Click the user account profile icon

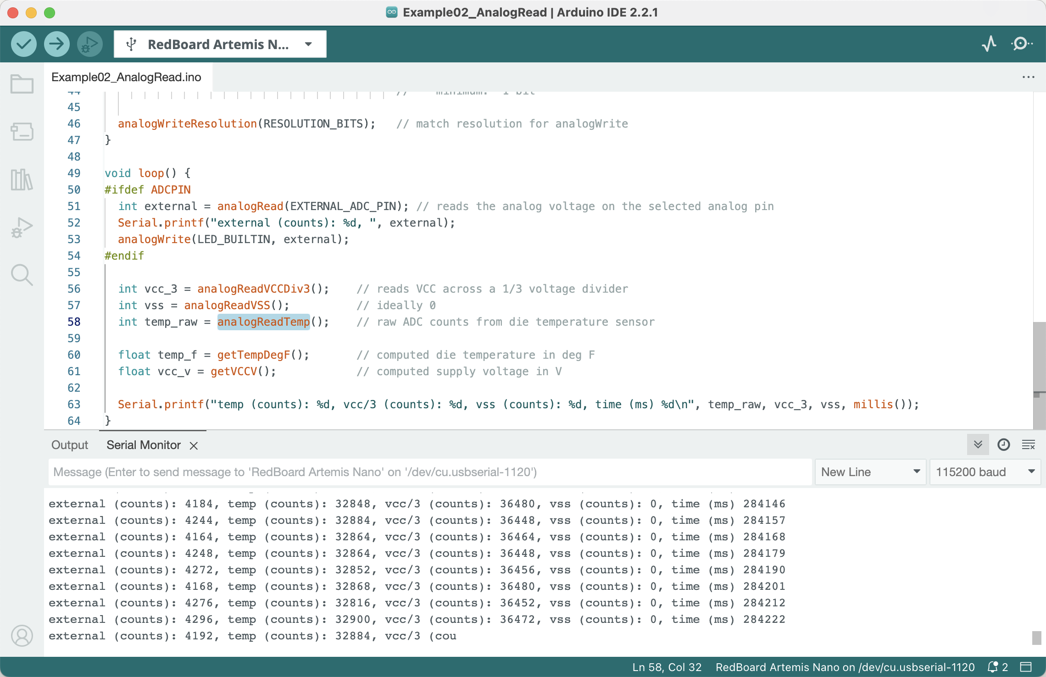[22, 636]
